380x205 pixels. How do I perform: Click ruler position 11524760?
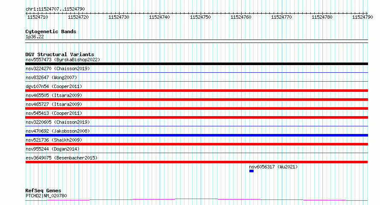coord(241,17)
